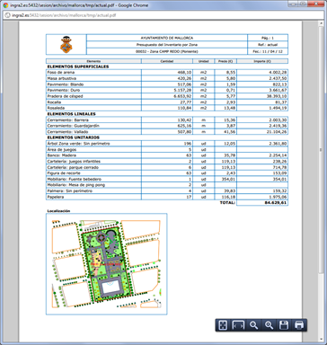Click the TOTAL amount 84.629,61 cell

[262, 203]
